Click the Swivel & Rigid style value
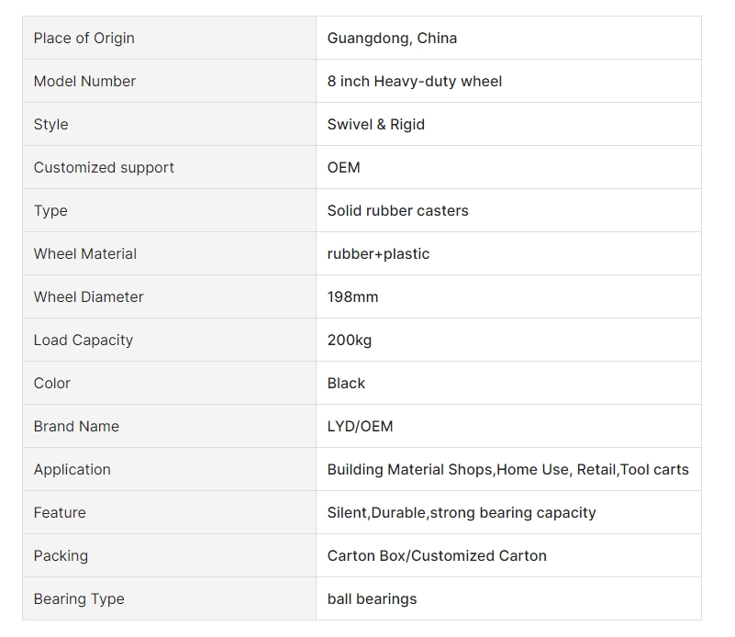This screenshot has width=735, height=637. click(376, 124)
